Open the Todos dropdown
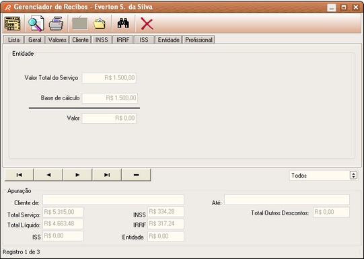The width and height of the screenshot is (364, 259). 323,176
